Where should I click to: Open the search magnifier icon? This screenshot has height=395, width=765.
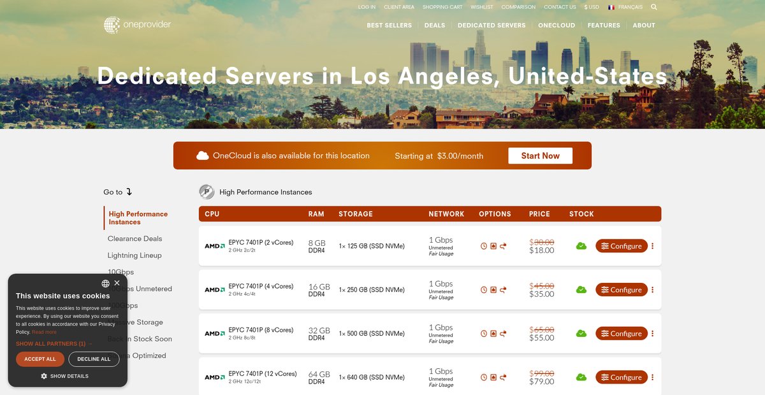pos(654,7)
